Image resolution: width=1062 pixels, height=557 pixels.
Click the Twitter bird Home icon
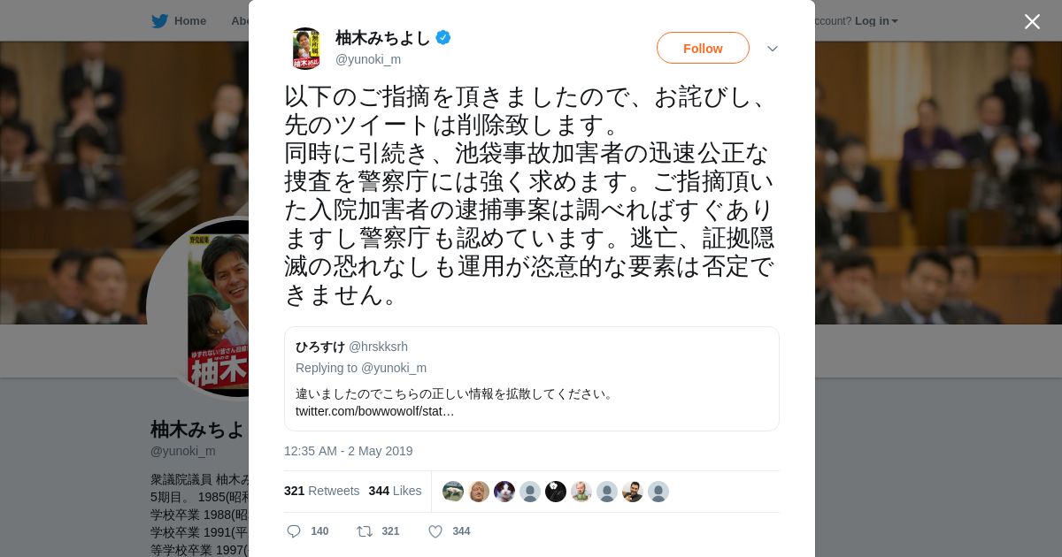pos(159,20)
